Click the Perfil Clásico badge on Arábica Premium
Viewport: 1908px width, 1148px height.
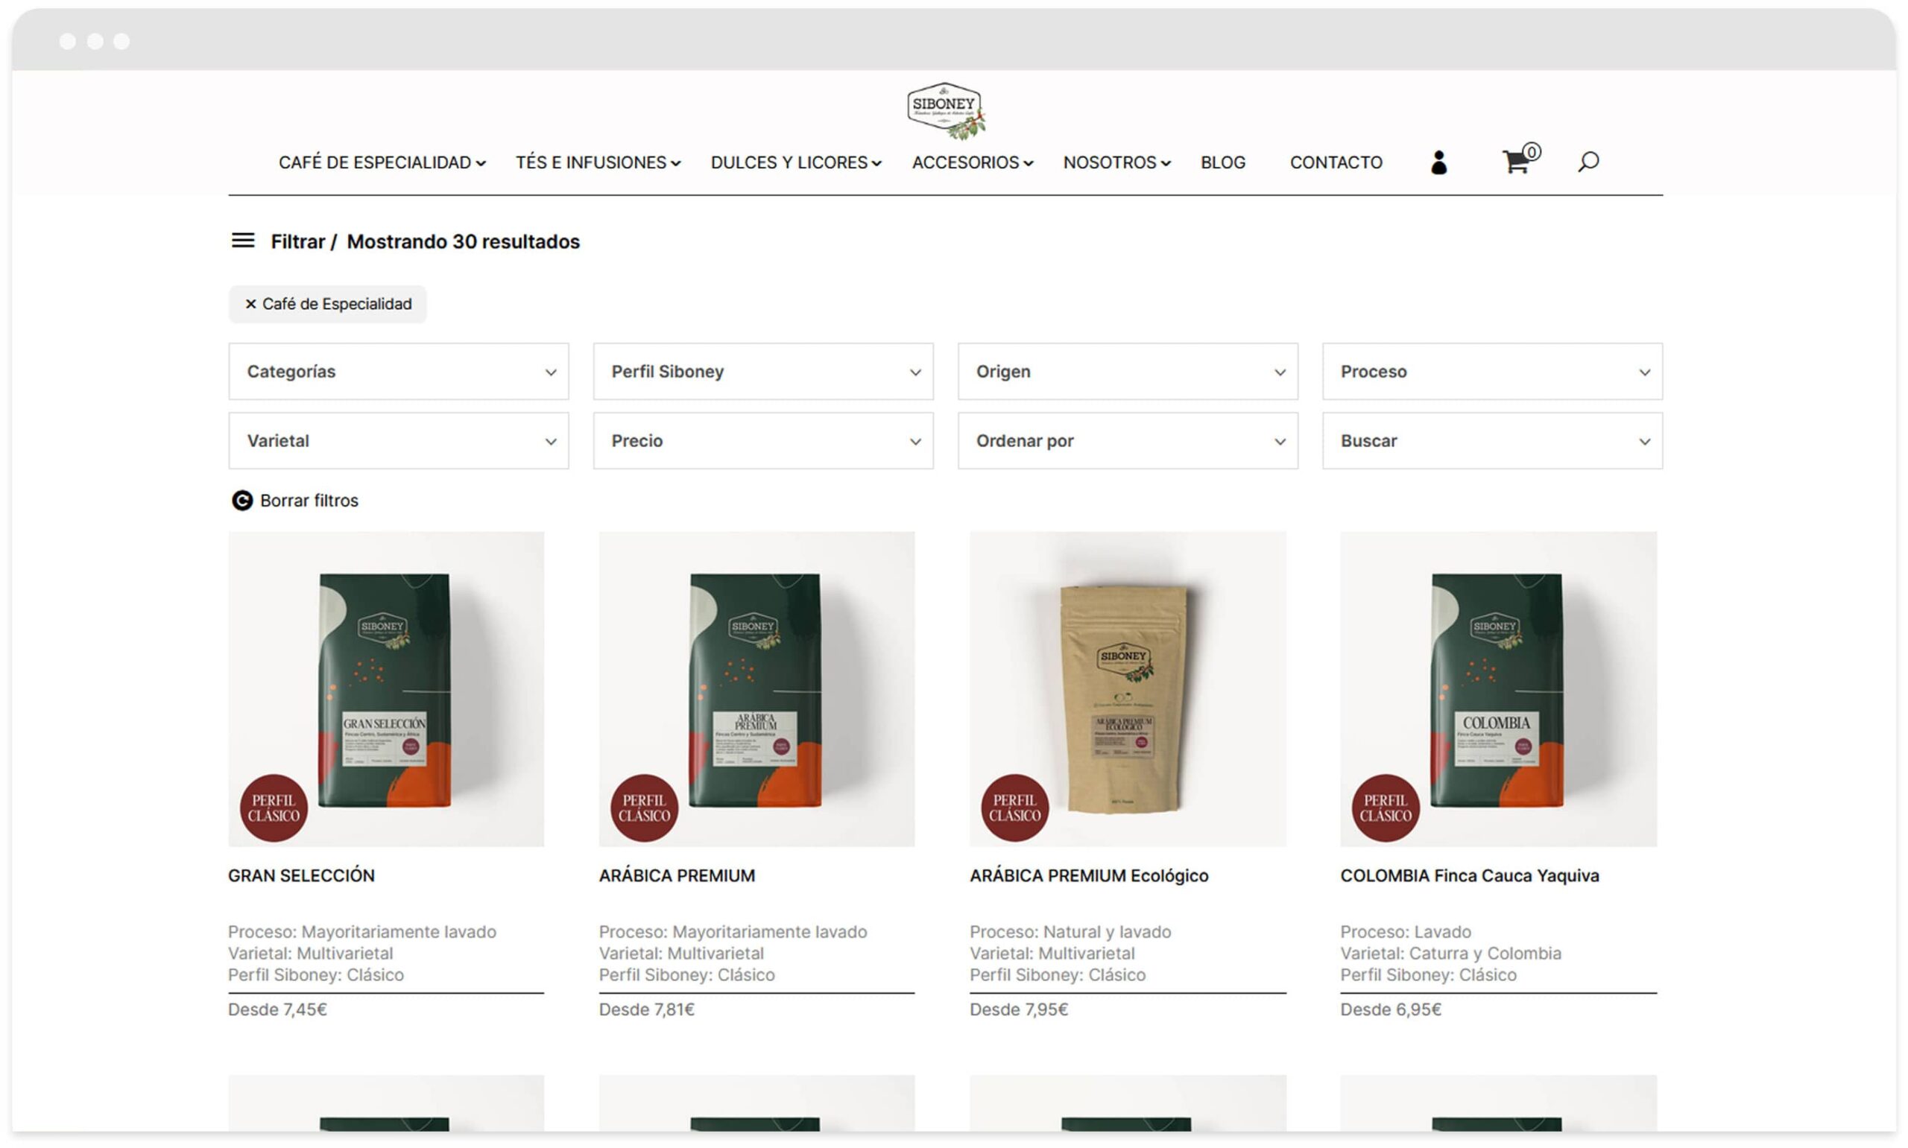[x=645, y=808]
